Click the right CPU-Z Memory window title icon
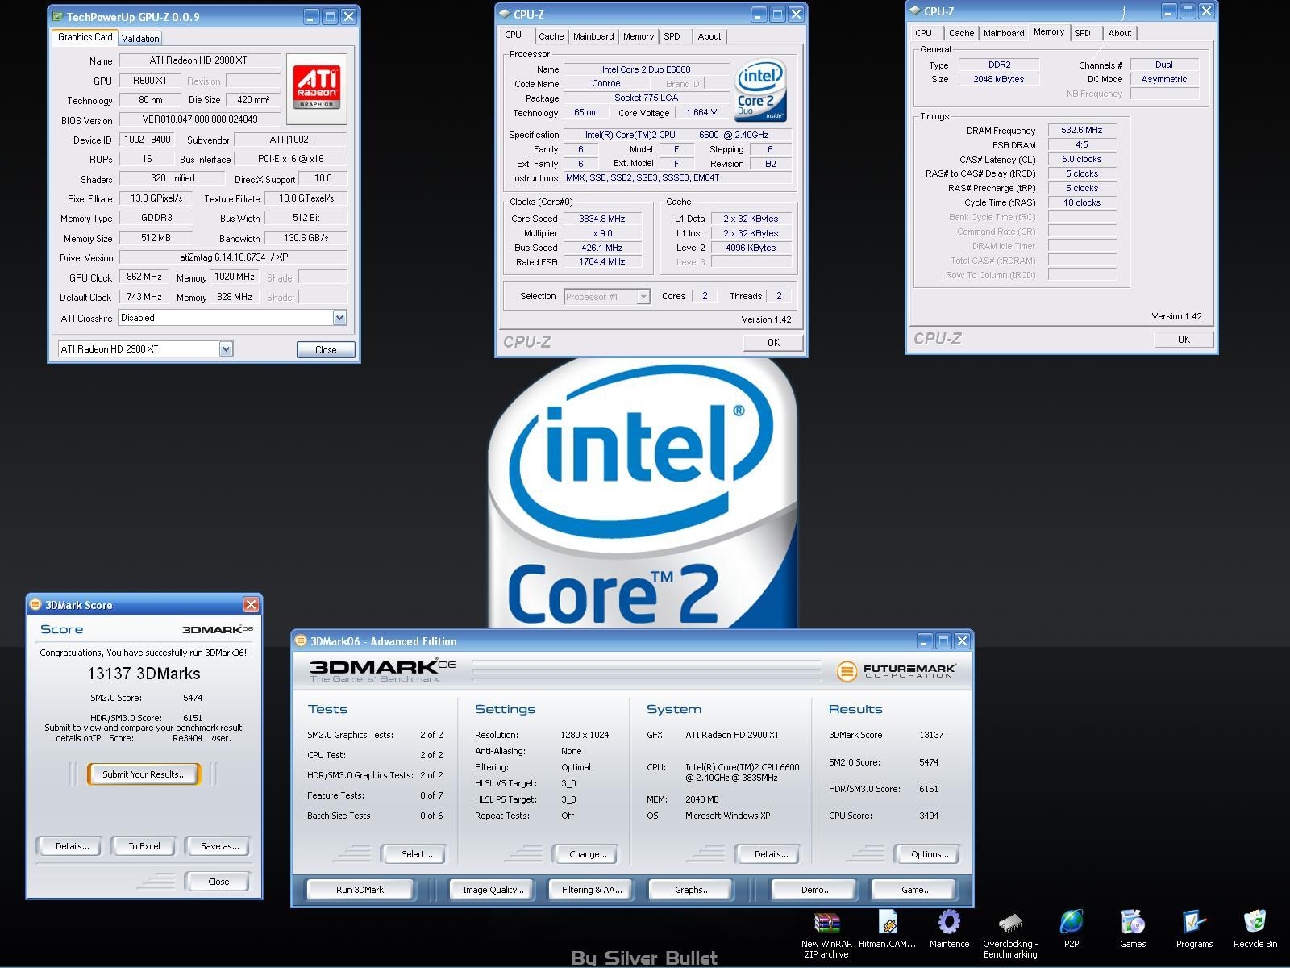Viewport: 1290px width, 968px height. coord(915,11)
